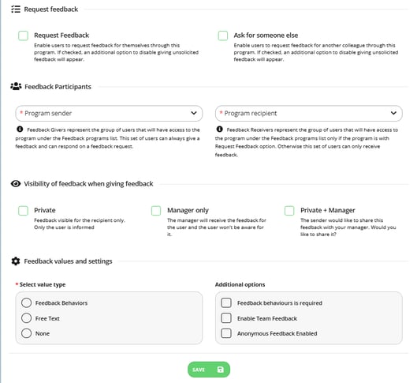Image resolution: width=417 pixels, height=383 pixels.
Task: Enable the Request Feedback checkbox
Action: [x=23, y=36]
